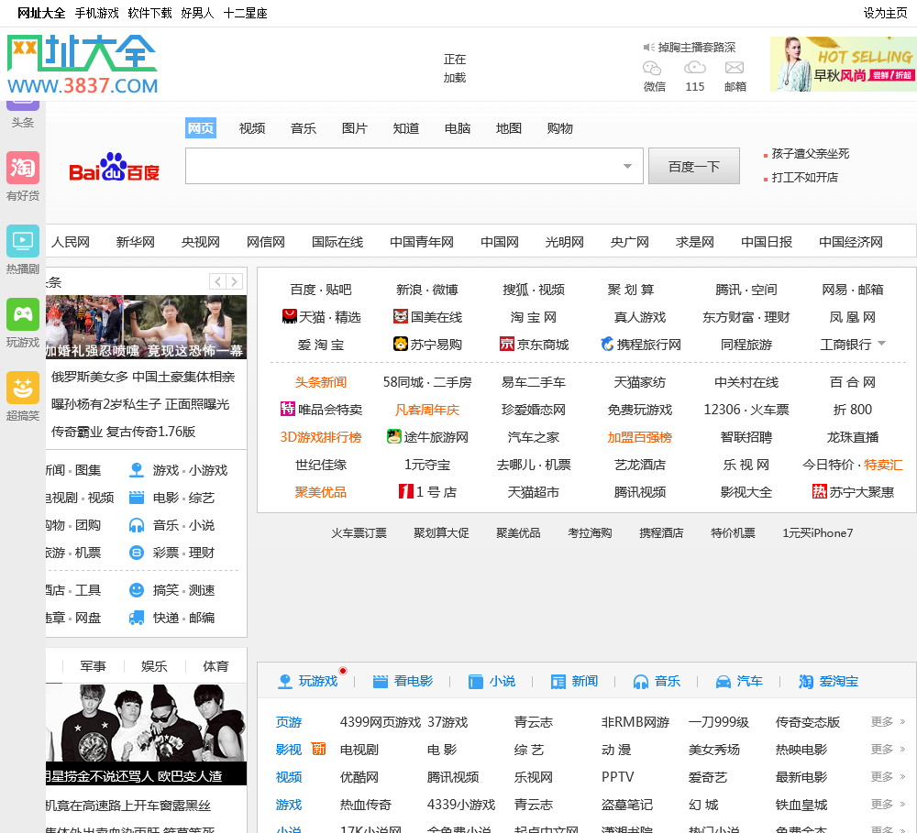Click the 途牛旅游网 icon

(394, 437)
